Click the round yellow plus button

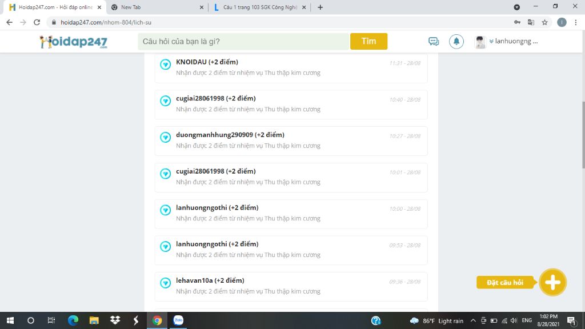pyautogui.click(x=552, y=282)
